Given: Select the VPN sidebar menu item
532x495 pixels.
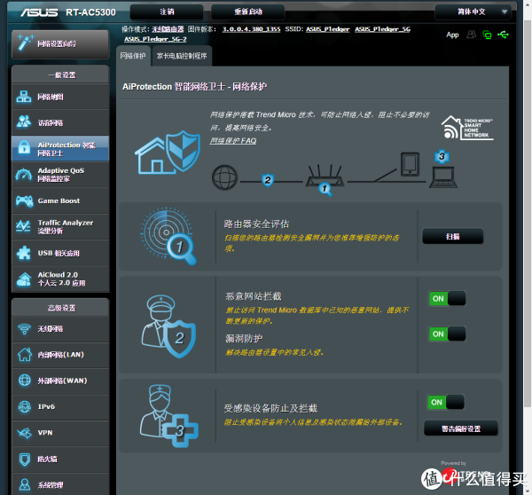Looking at the screenshot, I should click(60, 433).
